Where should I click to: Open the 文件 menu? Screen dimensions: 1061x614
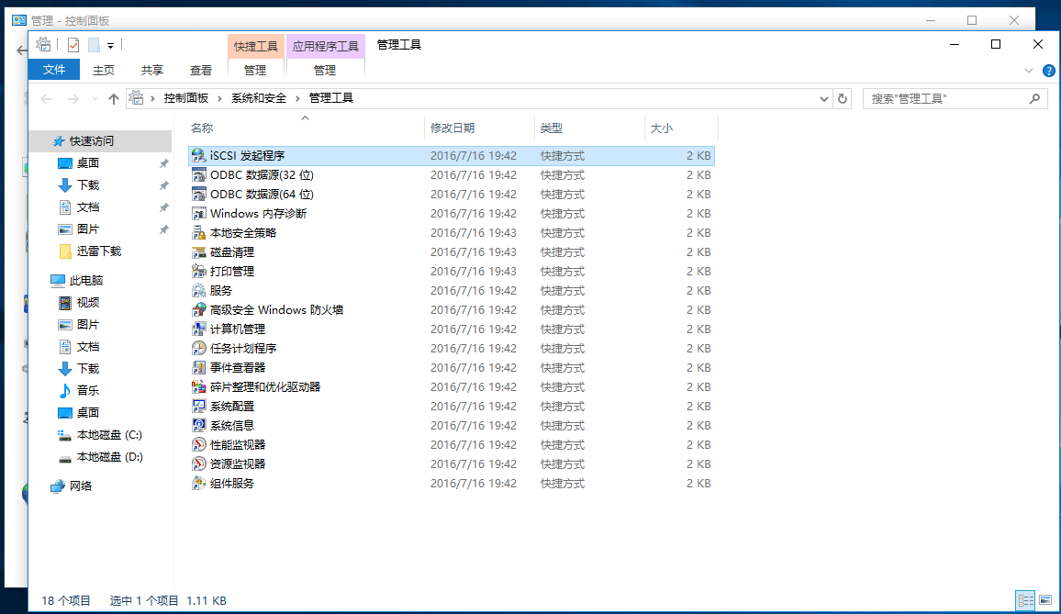pos(53,69)
